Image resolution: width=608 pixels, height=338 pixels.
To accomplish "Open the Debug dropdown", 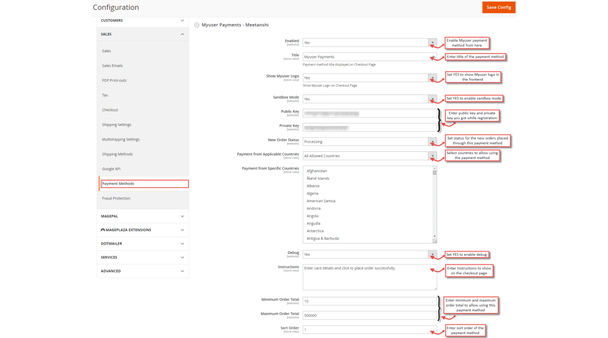I will [x=370, y=255].
